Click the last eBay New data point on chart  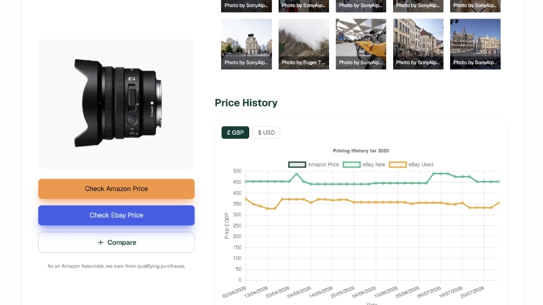tap(498, 181)
